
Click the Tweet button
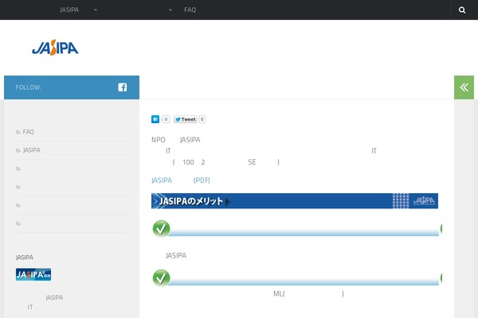pos(186,119)
